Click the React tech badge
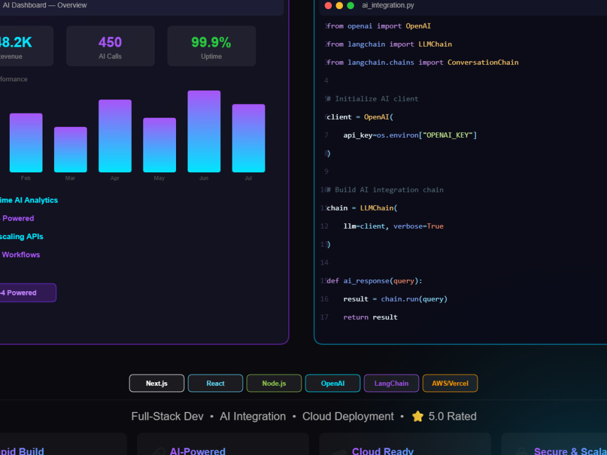 point(215,383)
